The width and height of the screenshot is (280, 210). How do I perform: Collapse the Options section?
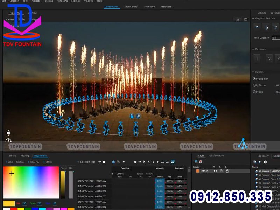point(253,72)
